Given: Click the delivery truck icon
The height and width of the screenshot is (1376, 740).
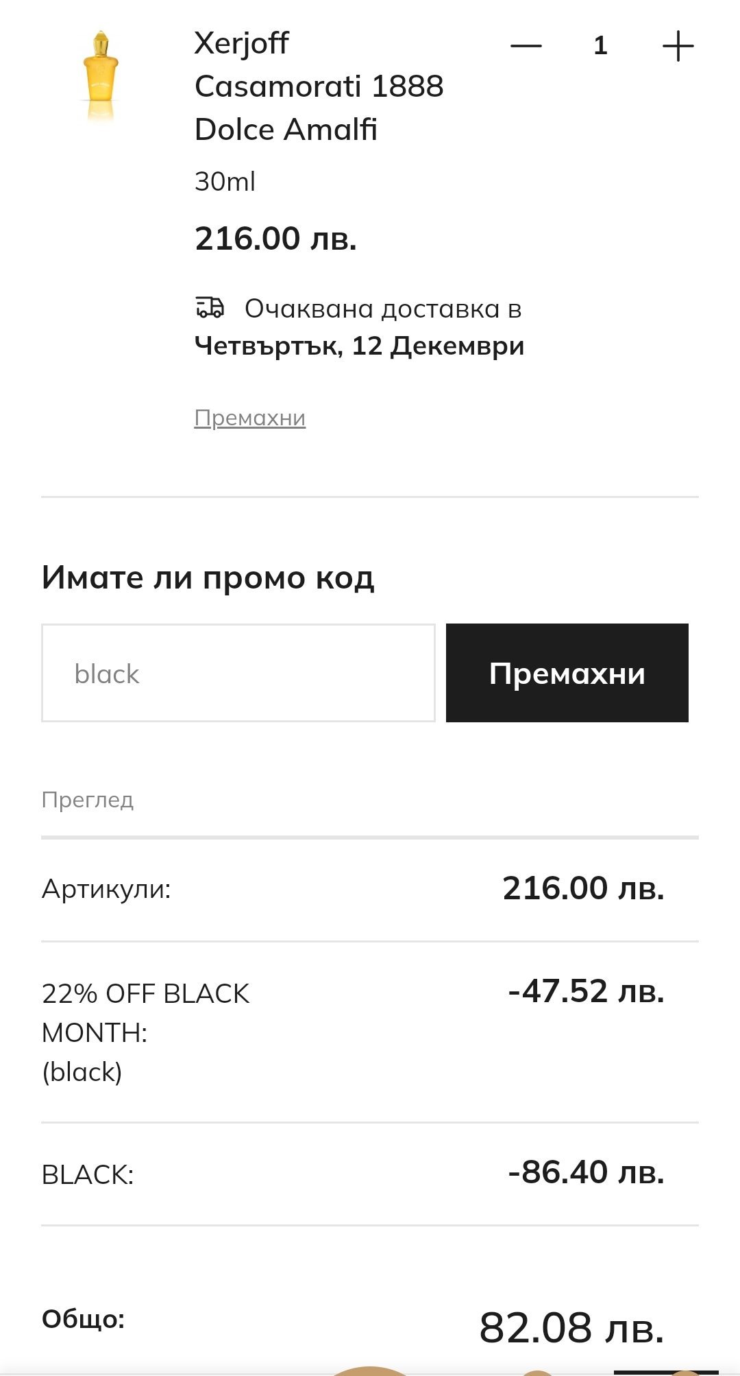Looking at the screenshot, I should click(210, 307).
